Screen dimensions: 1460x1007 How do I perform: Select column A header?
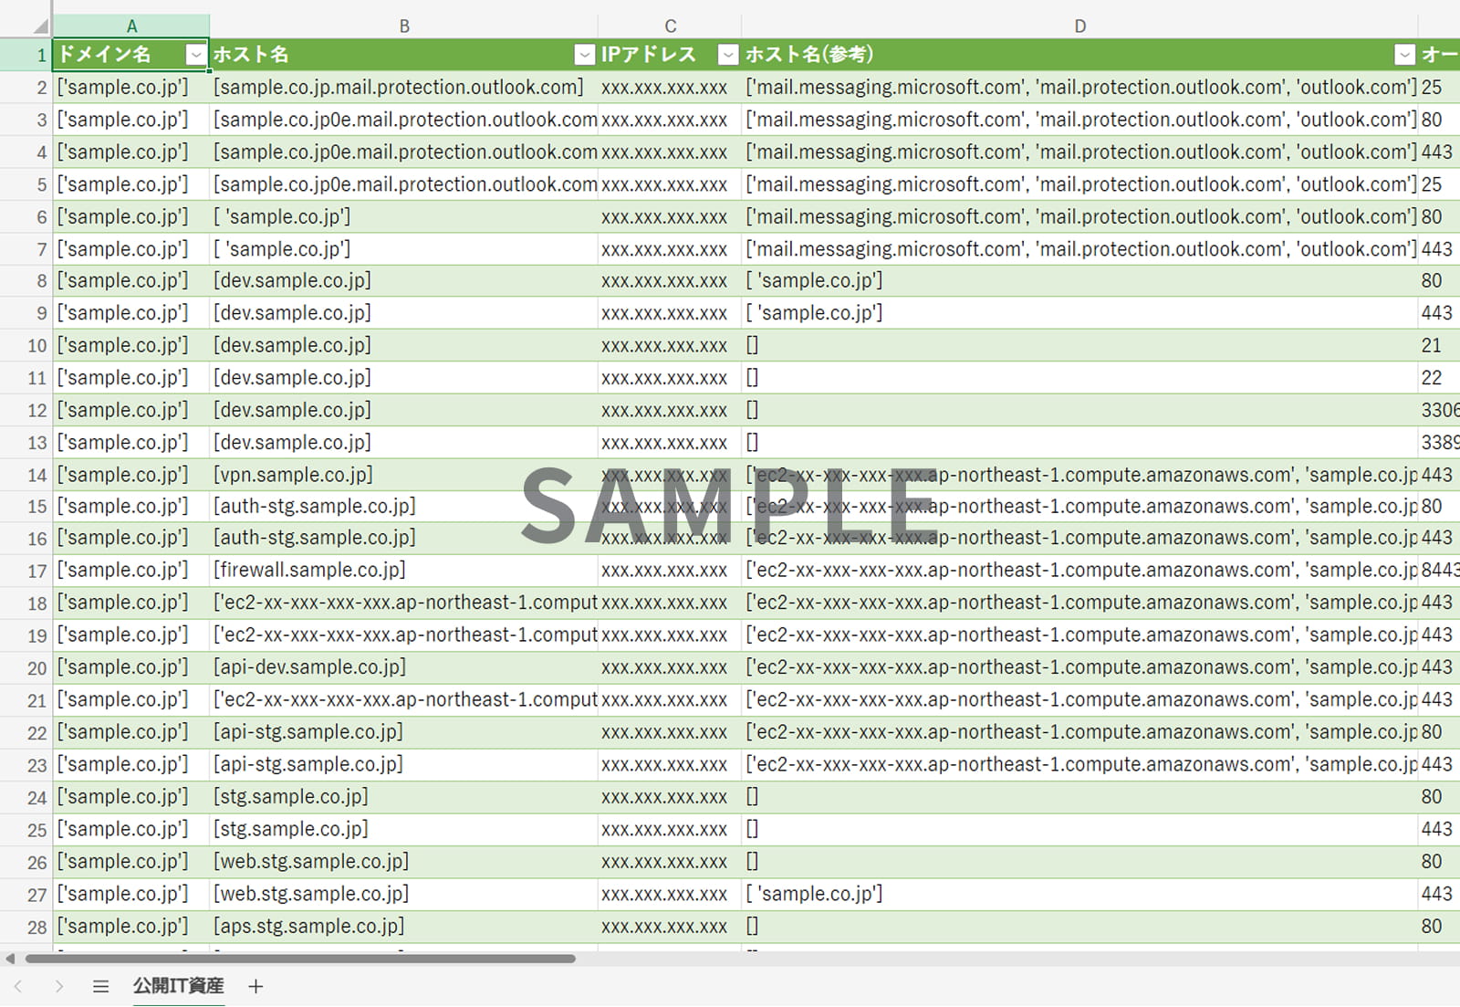131,26
